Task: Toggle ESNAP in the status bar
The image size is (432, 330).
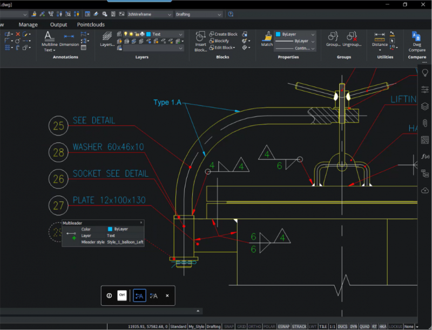Action: (x=283, y=326)
